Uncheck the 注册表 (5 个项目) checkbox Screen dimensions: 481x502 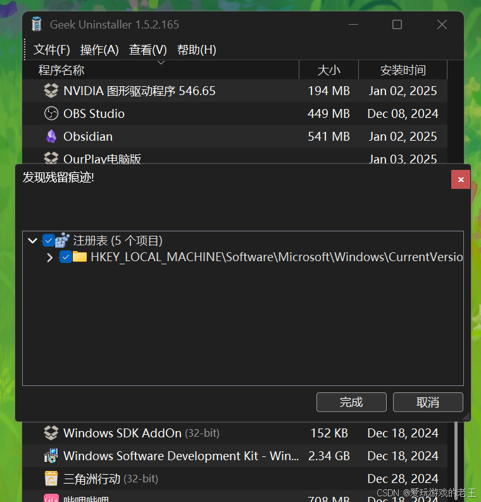pos(49,240)
